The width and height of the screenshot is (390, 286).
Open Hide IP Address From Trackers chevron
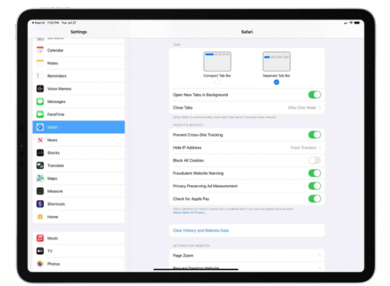(x=320, y=148)
